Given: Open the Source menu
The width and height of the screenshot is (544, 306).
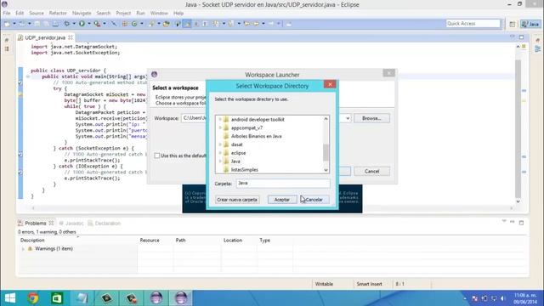Looking at the screenshot, I should pyautogui.click(x=37, y=14).
